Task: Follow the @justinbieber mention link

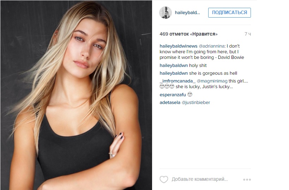Action: 196,102
